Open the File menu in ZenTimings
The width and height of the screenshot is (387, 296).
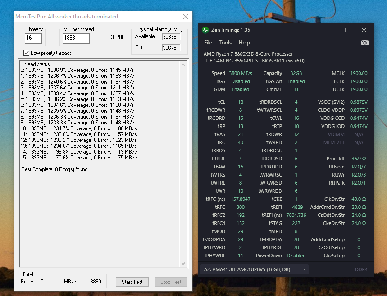[208, 43]
